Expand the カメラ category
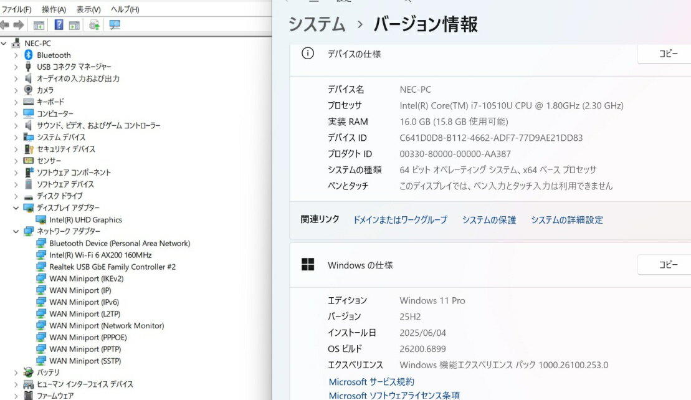The height and width of the screenshot is (400, 691). click(16, 90)
